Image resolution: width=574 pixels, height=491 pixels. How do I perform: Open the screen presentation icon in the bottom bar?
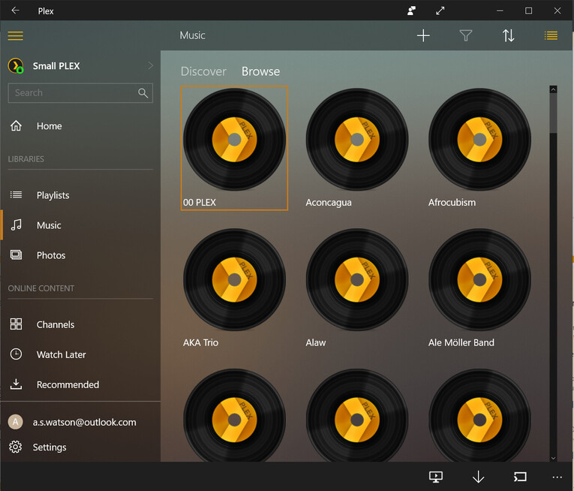(436, 477)
